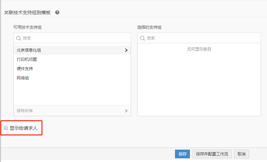Screen dimensions: 267x162
Task: Focus the 选择的支持组 search field
Action: (201, 38)
